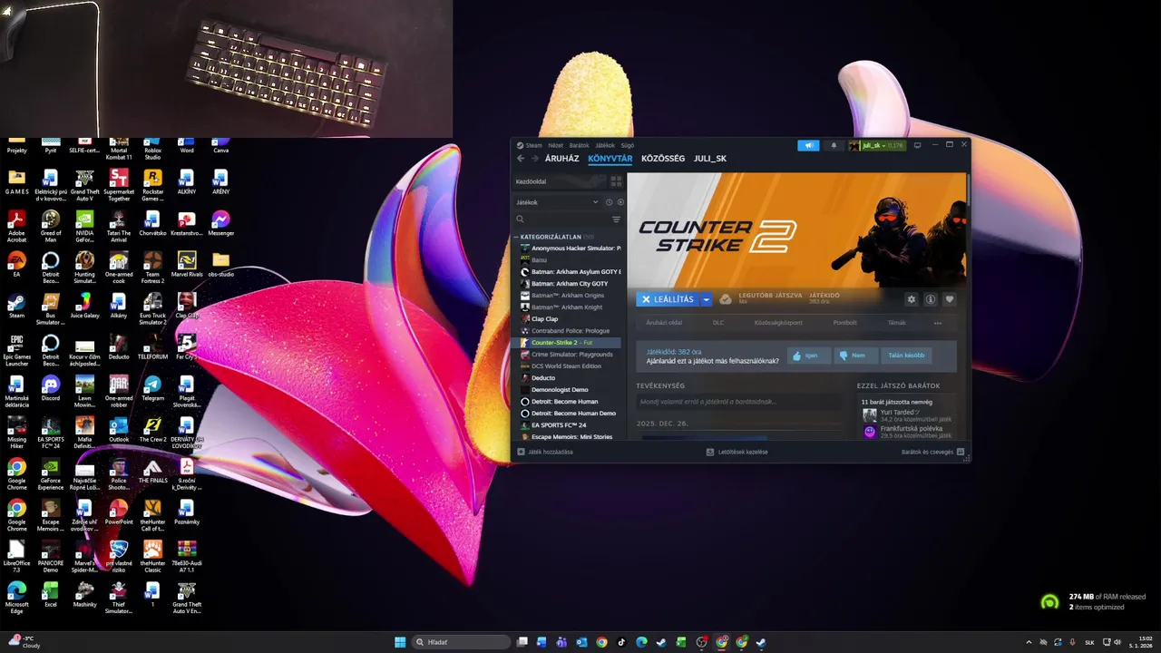Select Batman: Arkham Asylum GOTY in the list
1161x653 pixels.
(x=570, y=271)
